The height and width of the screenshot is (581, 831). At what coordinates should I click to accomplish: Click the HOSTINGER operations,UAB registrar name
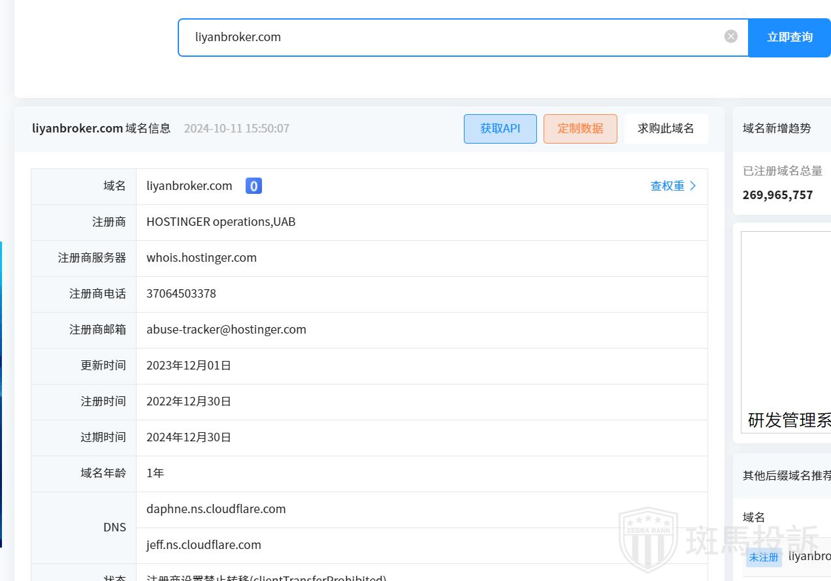(221, 222)
